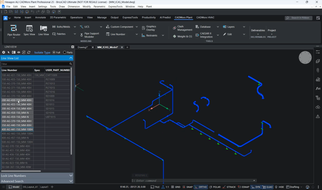Click the Bolts/Welds ribbon icon
322x190 pixels.
(x=54, y=27)
